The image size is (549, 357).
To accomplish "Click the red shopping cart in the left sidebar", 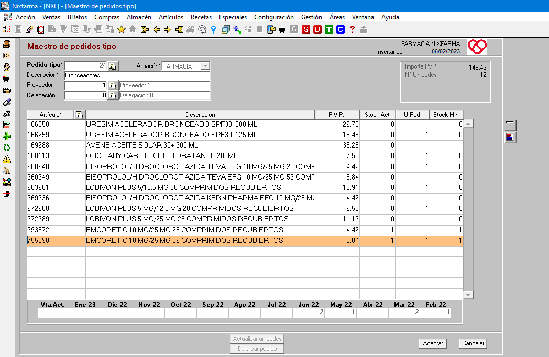I will [x=7, y=79].
